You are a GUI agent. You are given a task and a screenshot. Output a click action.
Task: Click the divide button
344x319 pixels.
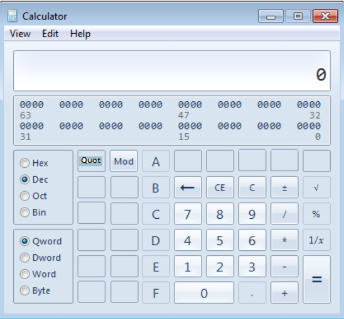(284, 214)
